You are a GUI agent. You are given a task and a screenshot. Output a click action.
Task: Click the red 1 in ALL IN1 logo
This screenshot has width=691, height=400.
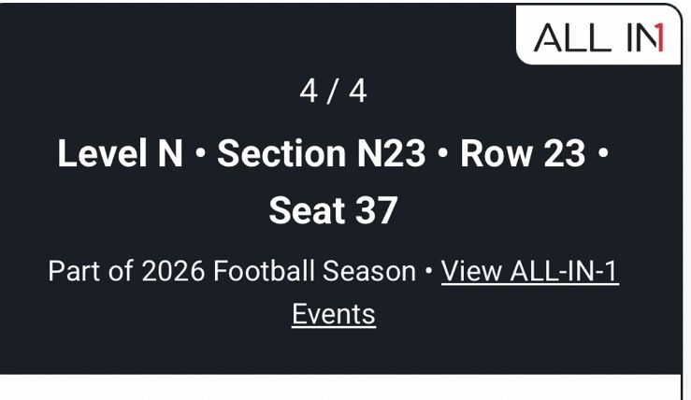659,37
